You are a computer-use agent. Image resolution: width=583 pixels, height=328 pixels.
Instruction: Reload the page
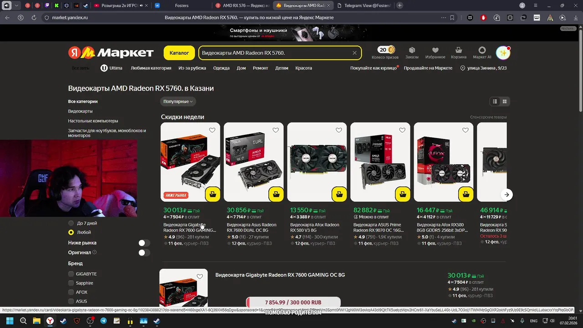[x=34, y=18]
